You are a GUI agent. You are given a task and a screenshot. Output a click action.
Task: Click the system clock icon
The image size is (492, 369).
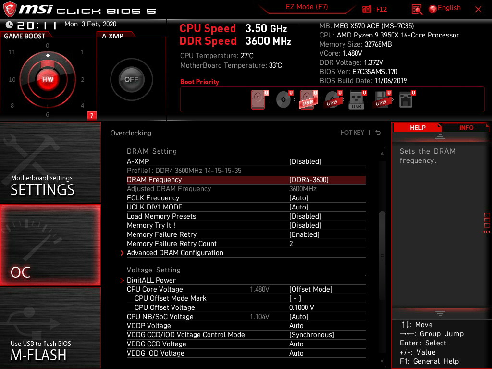[x=10, y=25]
